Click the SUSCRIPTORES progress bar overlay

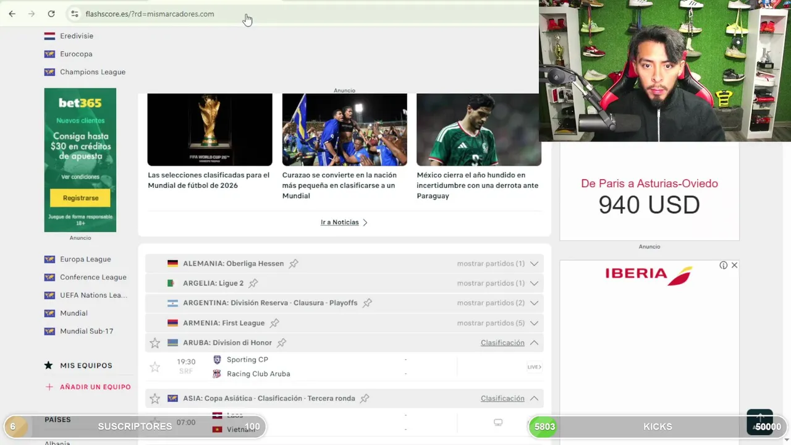tap(135, 426)
